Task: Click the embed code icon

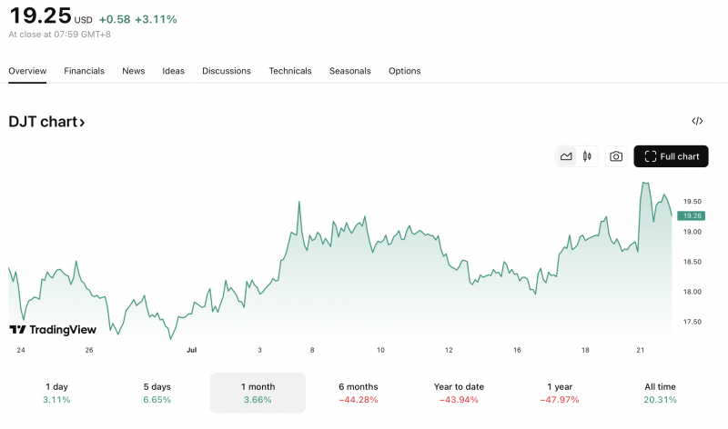Action: pyautogui.click(x=697, y=121)
